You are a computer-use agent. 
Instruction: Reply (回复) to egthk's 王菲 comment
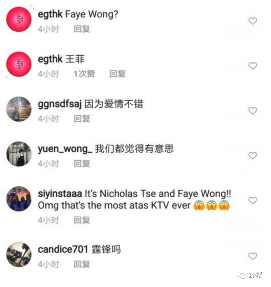click(x=117, y=74)
